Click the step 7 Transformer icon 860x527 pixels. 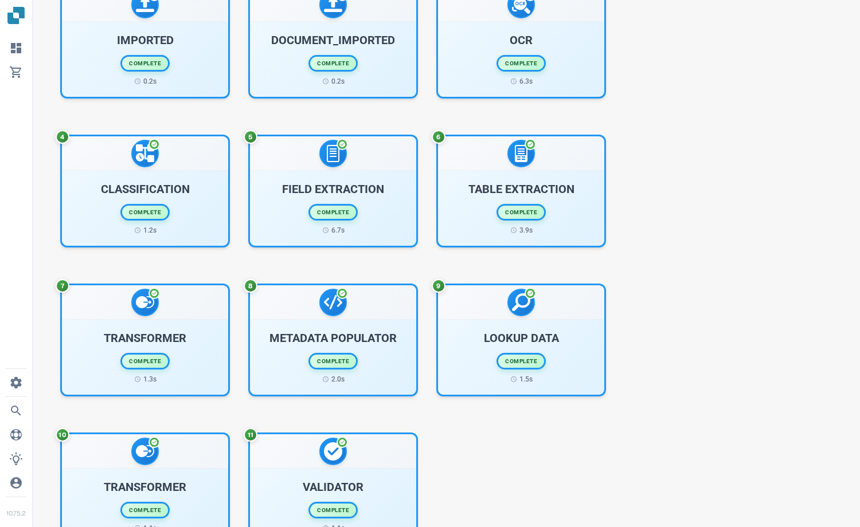pyautogui.click(x=145, y=302)
